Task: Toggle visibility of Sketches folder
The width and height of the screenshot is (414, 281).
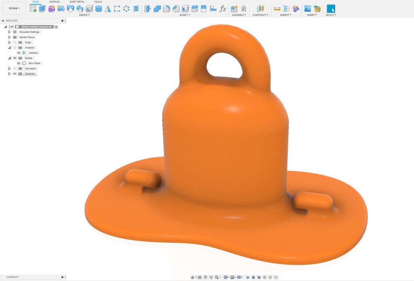Action: pos(15,74)
